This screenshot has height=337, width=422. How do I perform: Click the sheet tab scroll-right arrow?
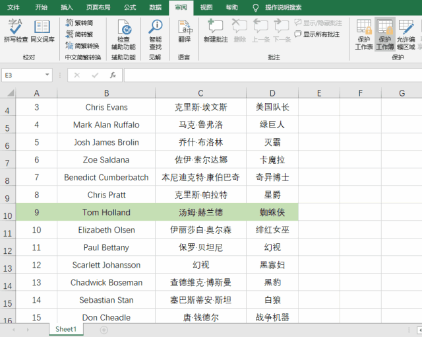[28, 330]
